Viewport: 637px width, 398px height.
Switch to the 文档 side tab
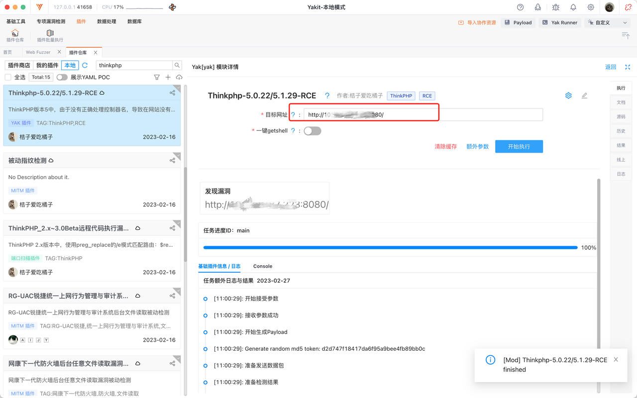[621, 102]
